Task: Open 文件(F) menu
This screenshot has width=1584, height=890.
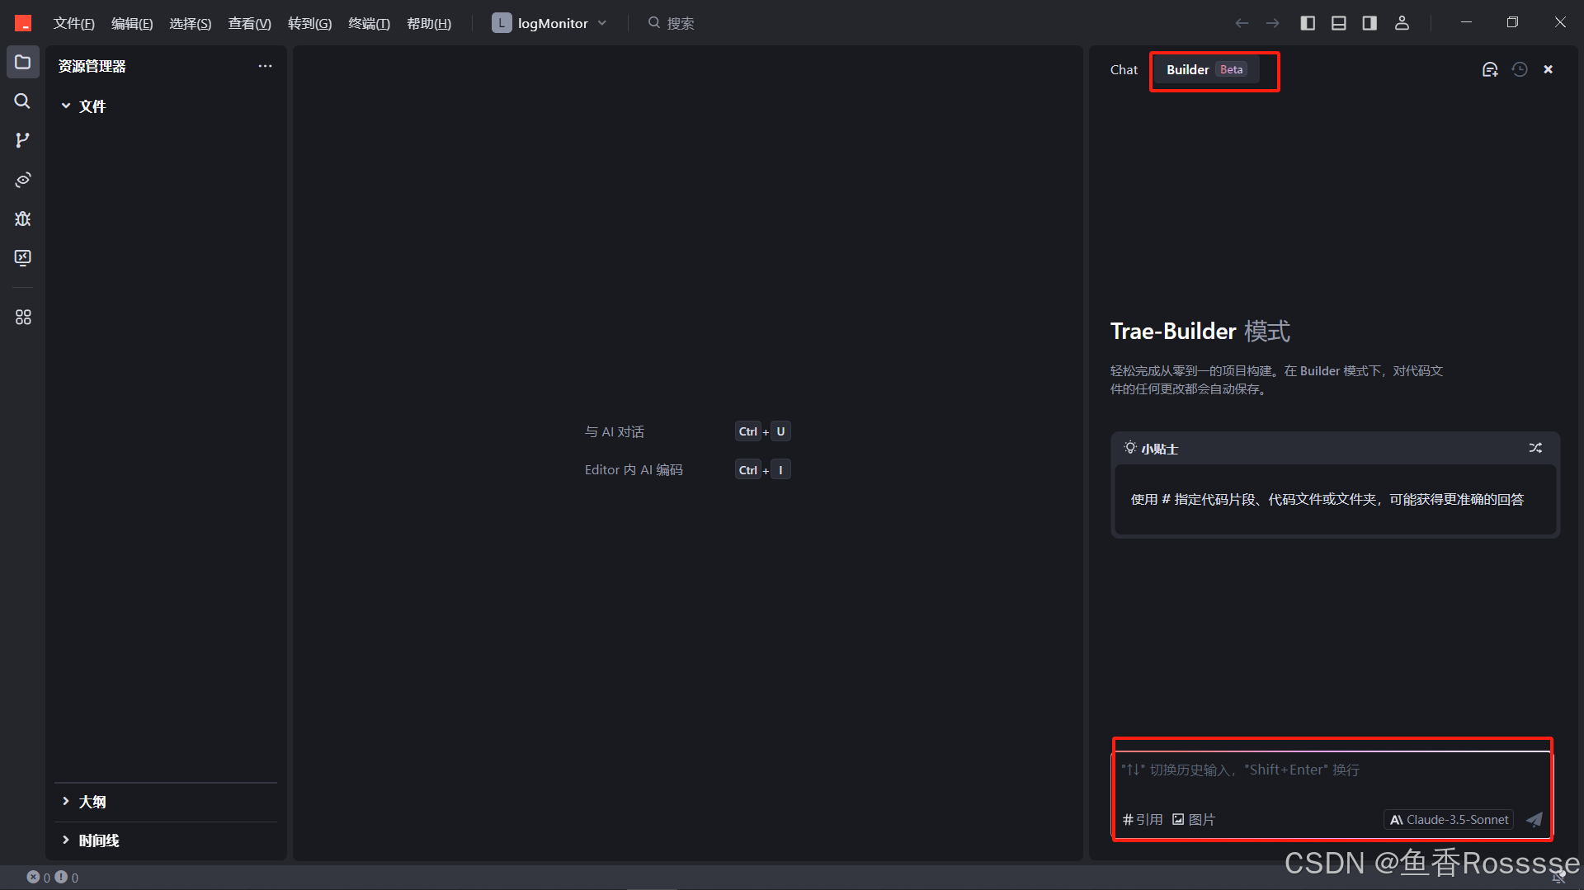Action: (x=73, y=23)
